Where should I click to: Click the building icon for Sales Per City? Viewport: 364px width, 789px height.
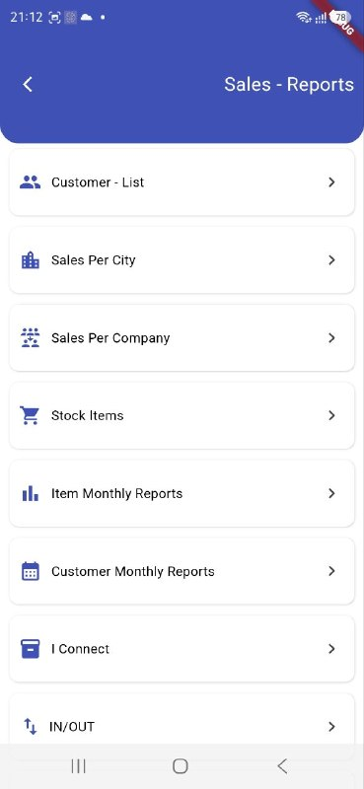[31, 260]
